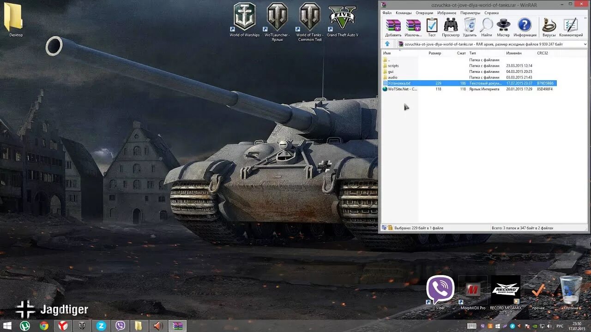Run the Тест archive test tool
591x332 pixels.
(432, 28)
